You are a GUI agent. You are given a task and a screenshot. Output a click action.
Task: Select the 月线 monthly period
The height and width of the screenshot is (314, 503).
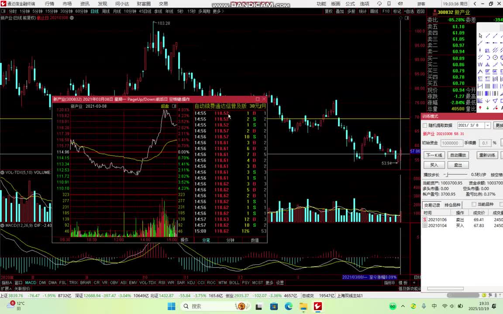(x=117, y=11)
